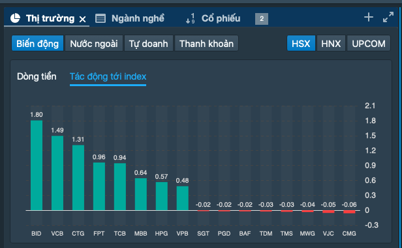
Task: Click the TMS ticker label
Action: tap(286, 234)
